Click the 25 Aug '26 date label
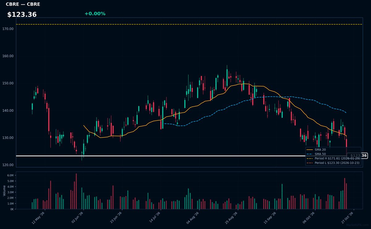The height and width of the screenshot is (229, 371). tap(232, 218)
